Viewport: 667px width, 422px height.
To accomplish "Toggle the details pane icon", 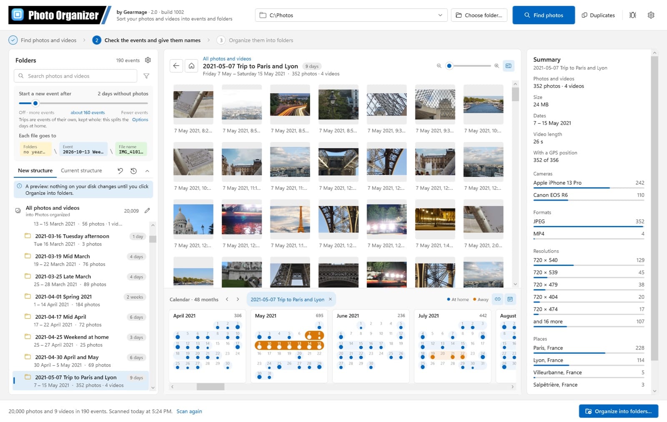I will (509, 66).
